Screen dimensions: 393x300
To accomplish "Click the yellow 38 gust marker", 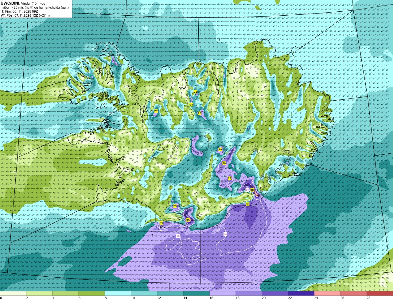I will 252,190.
